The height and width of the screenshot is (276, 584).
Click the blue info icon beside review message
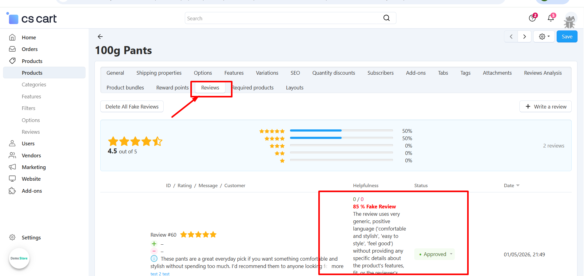(x=154, y=258)
